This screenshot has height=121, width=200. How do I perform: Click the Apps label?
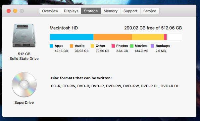[59, 46]
